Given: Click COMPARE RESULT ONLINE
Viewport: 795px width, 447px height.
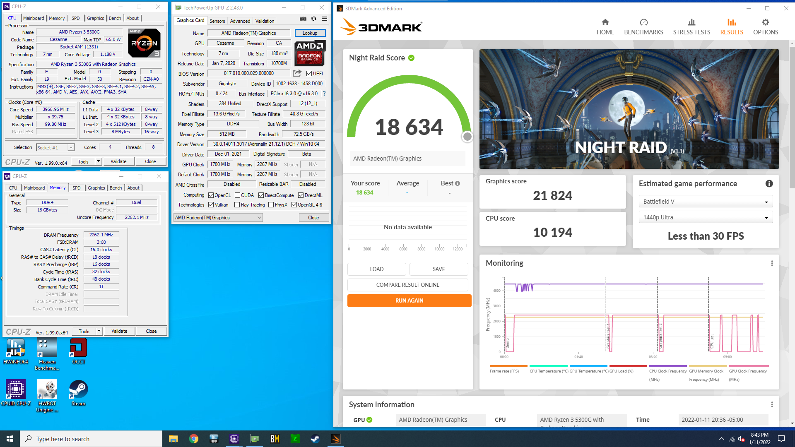Looking at the screenshot, I should click(x=408, y=285).
